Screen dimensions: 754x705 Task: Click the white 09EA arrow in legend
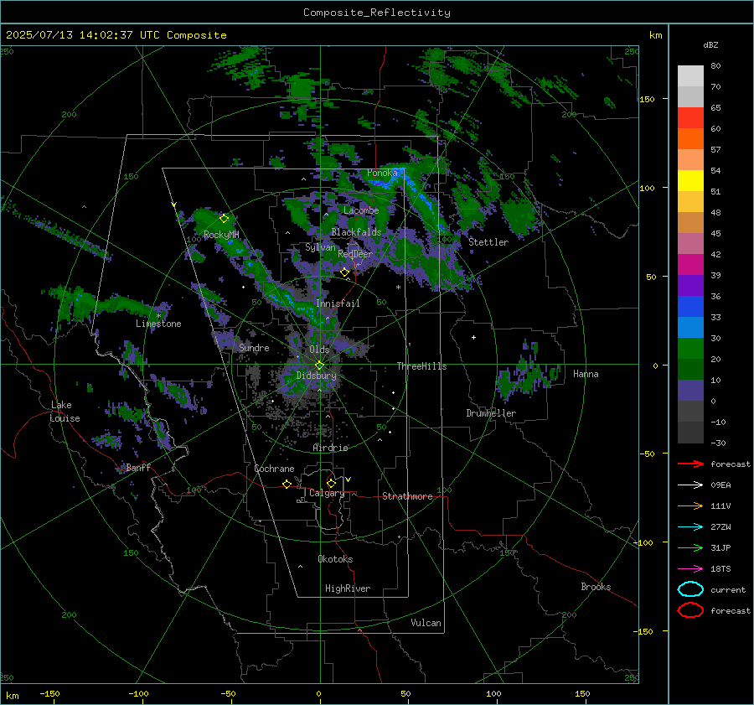tap(690, 485)
